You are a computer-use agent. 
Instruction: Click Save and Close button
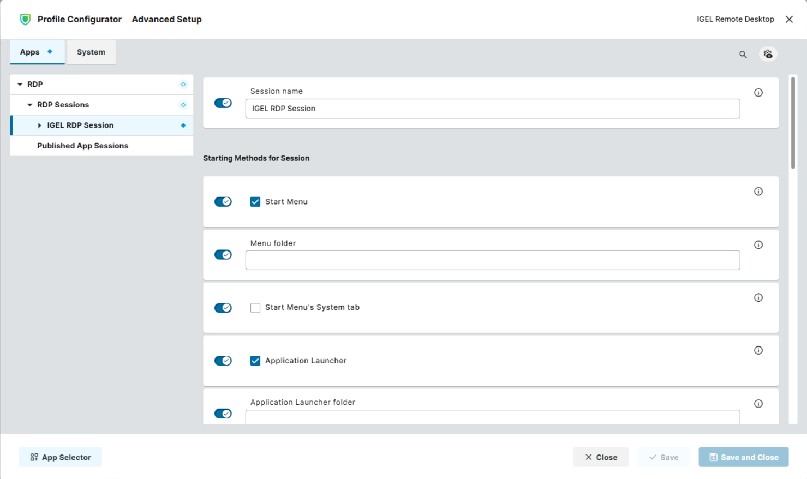744,457
